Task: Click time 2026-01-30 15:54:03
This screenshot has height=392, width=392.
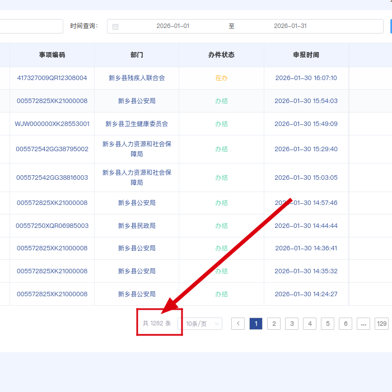Action: [306, 101]
